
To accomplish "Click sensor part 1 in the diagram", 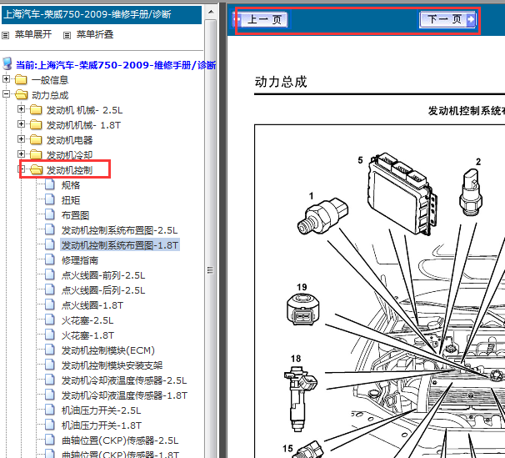I will tap(322, 215).
